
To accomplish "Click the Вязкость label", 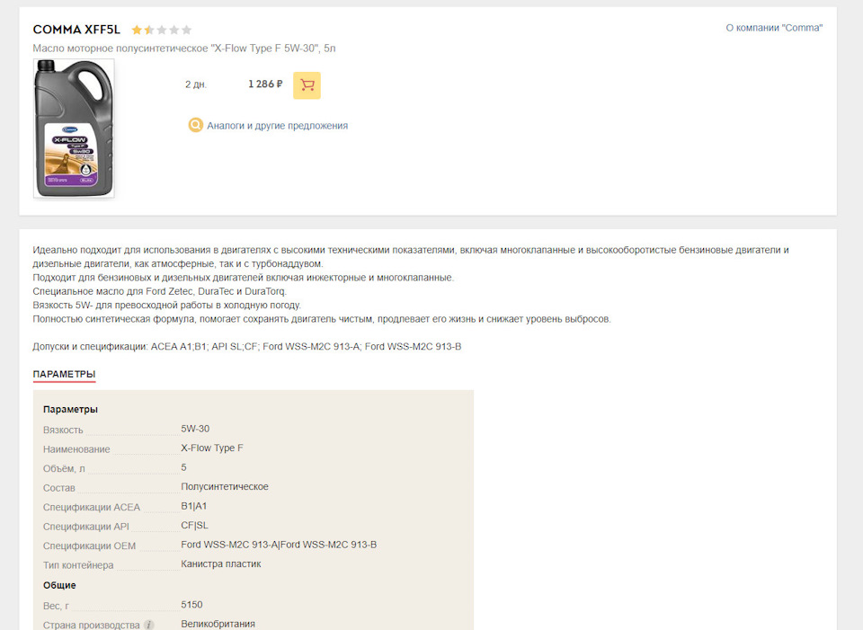I will pyautogui.click(x=63, y=430).
